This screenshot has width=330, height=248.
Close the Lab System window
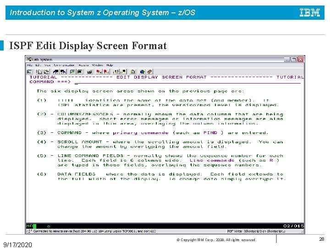[301, 59]
